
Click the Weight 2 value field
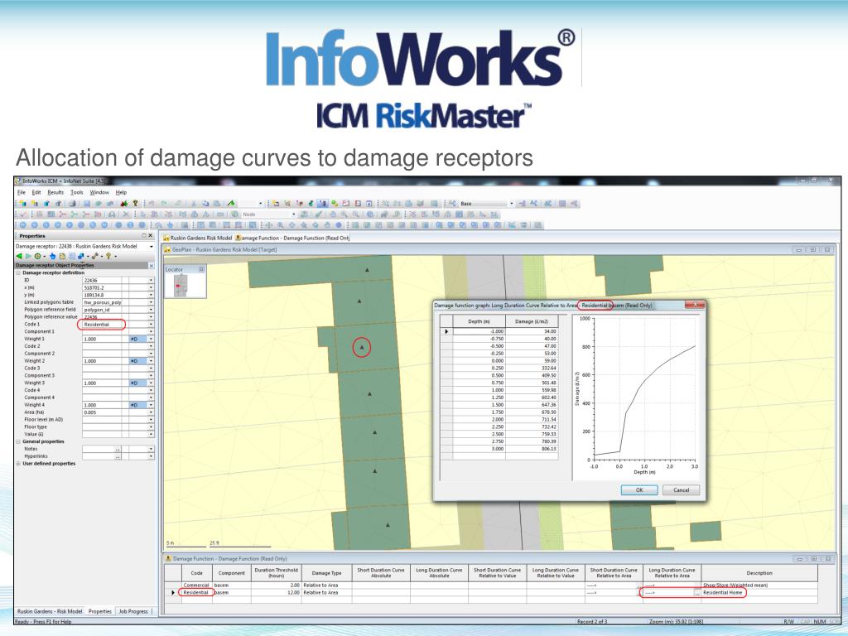point(102,361)
